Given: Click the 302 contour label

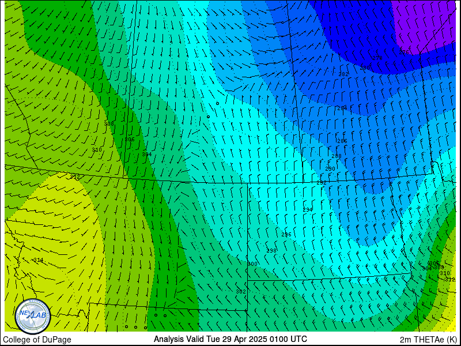Looking at the screenshot, I should click(x=241, y=292).
